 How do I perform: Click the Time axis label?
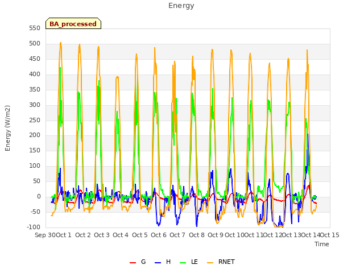322,244
